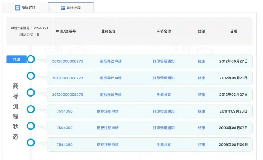This screenshot has height=160, width=263.
Task: Click the 商标详情 tab document icon
Action: point(17,8)
